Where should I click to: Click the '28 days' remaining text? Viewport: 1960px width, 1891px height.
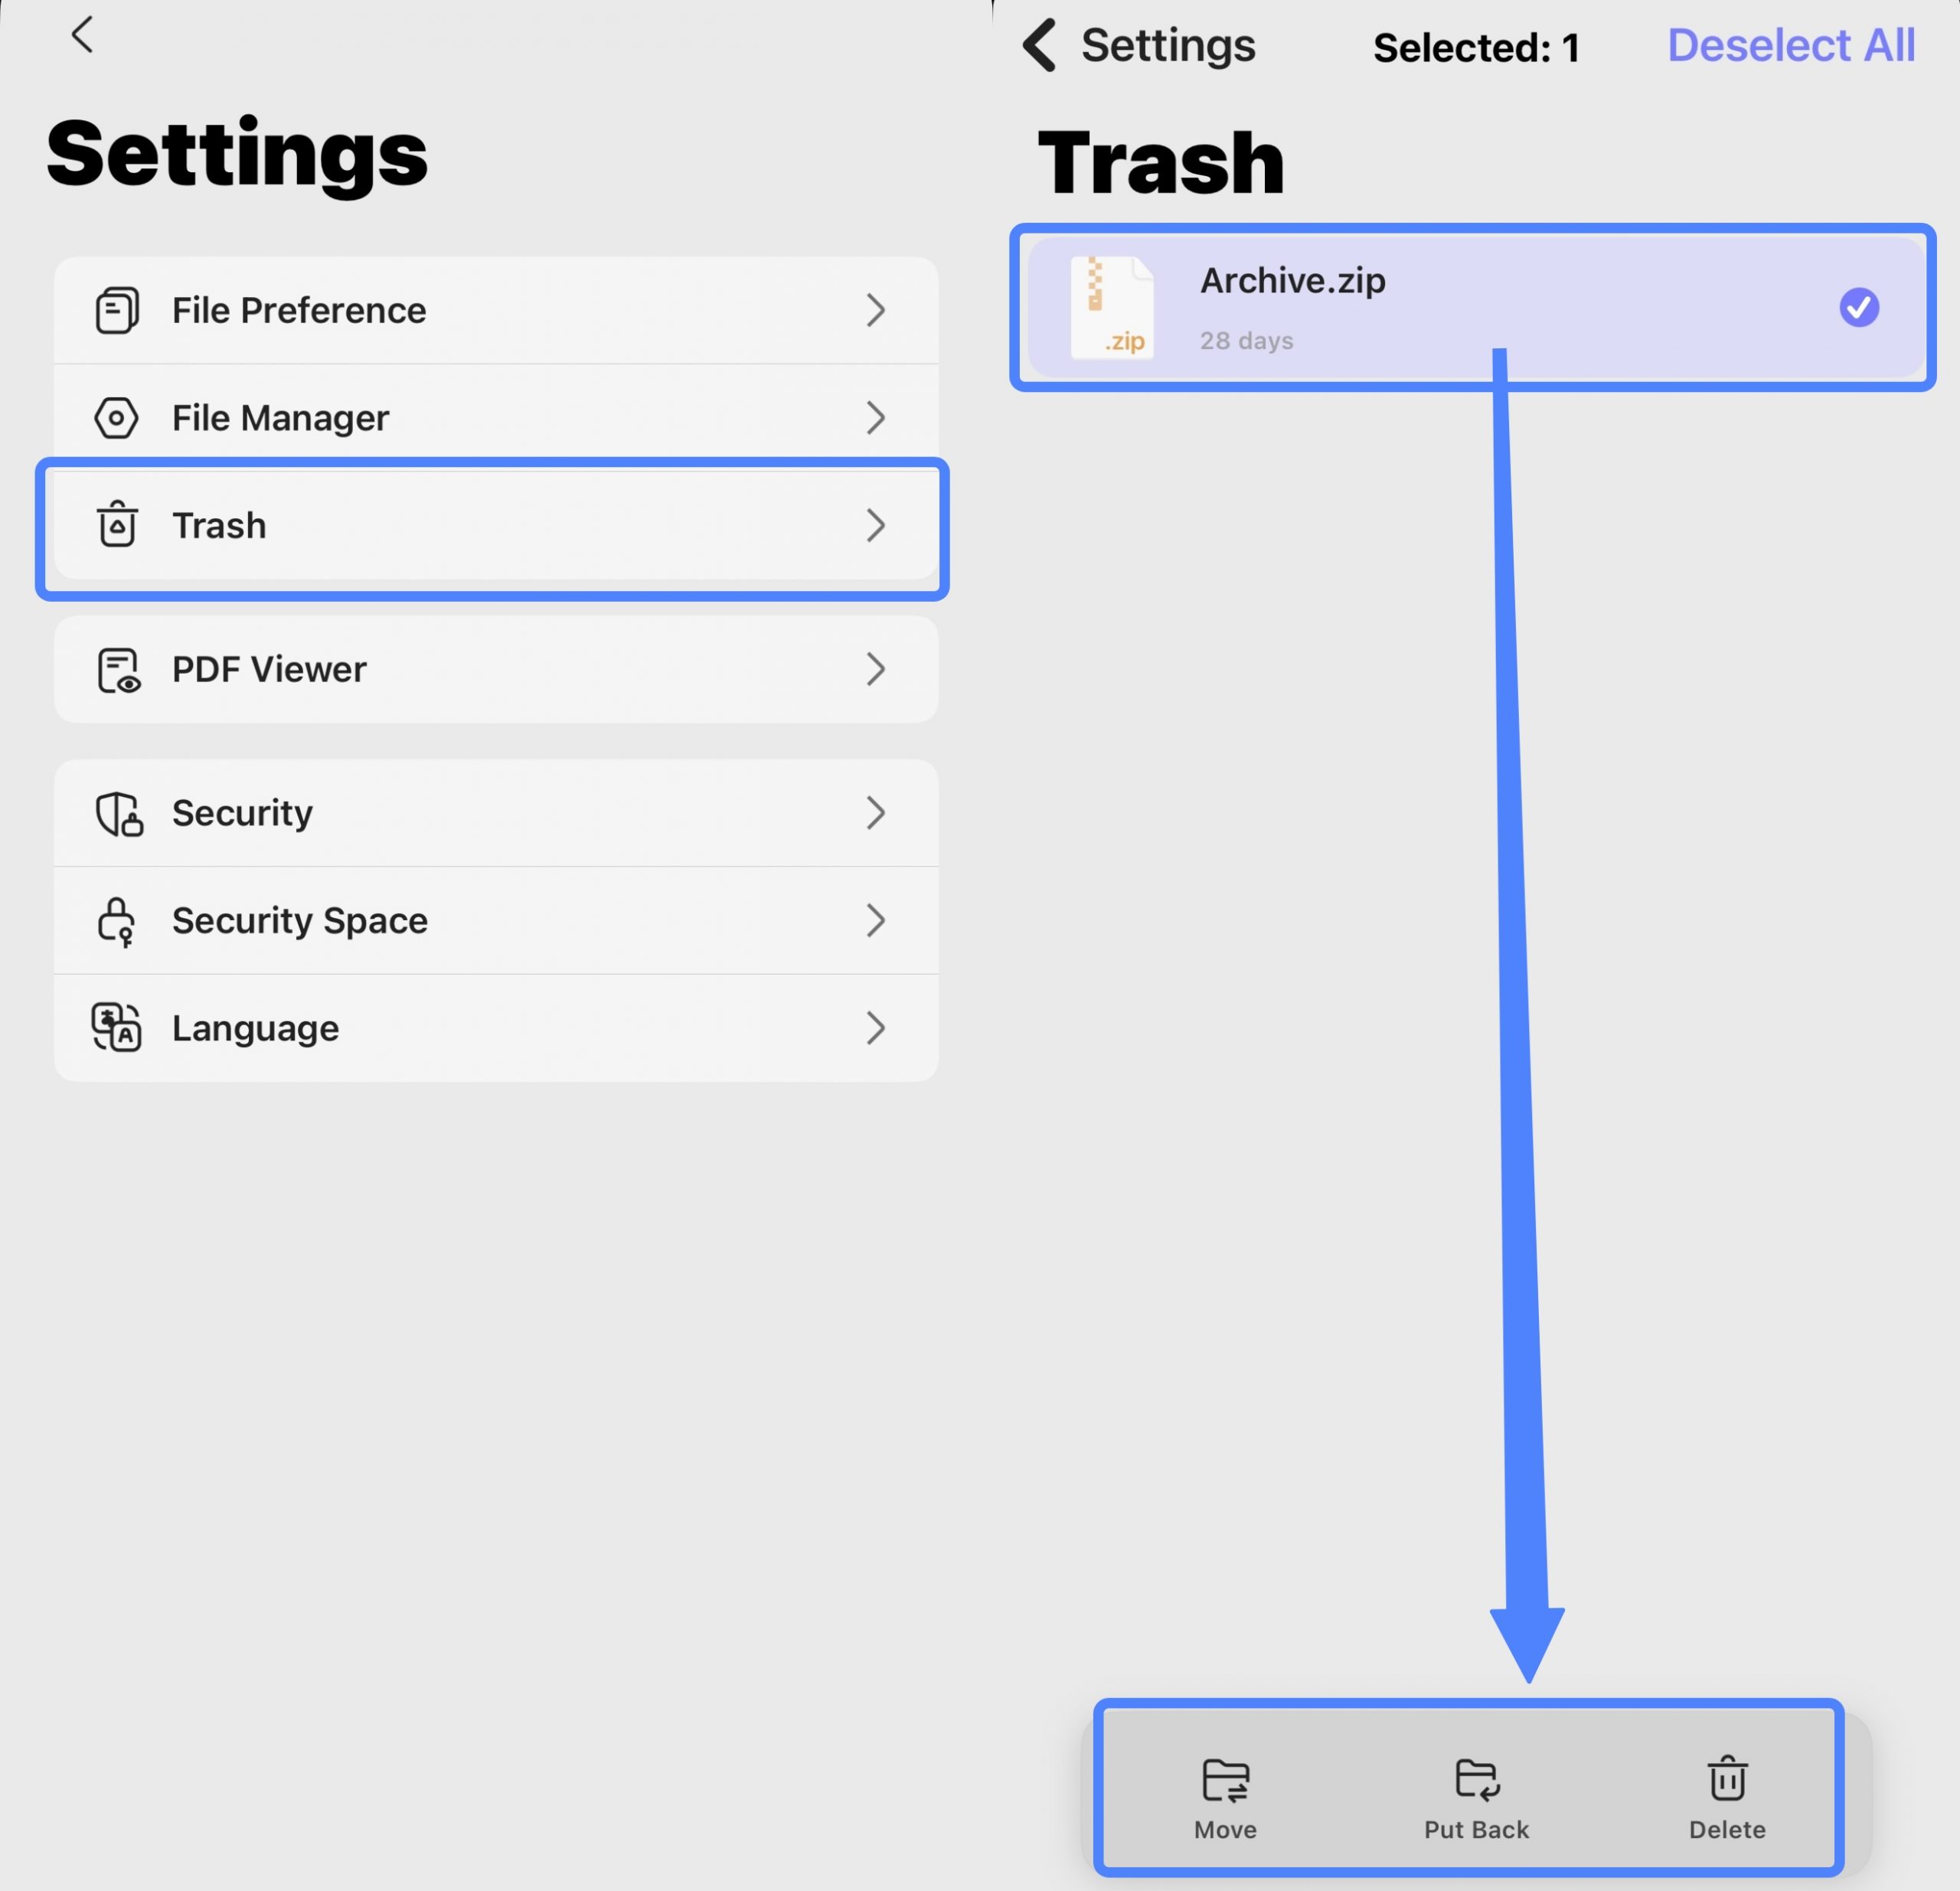1246,341
